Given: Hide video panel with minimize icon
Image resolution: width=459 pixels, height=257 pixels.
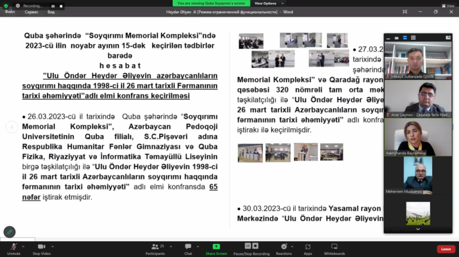Looking at the screenshot, I should [x=388, y=38].
